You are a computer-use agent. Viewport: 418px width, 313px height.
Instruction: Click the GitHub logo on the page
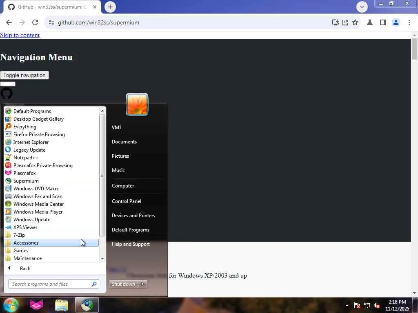tap(7, 93)
